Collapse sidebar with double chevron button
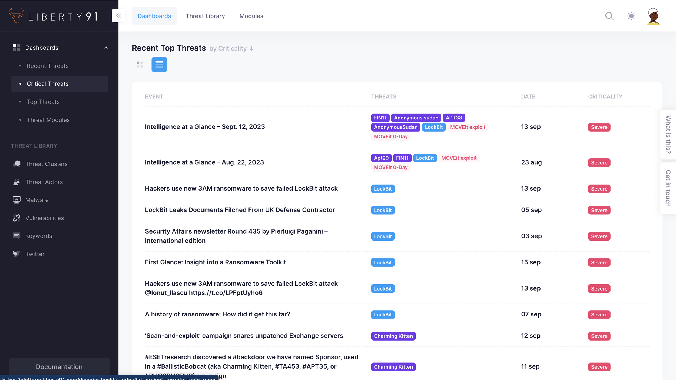The image size is (676, 380). 118,16
